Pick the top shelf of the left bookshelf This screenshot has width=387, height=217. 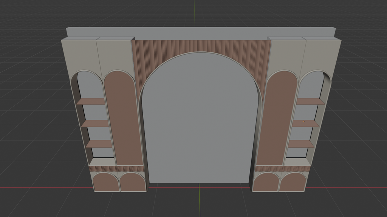point(91,101)
